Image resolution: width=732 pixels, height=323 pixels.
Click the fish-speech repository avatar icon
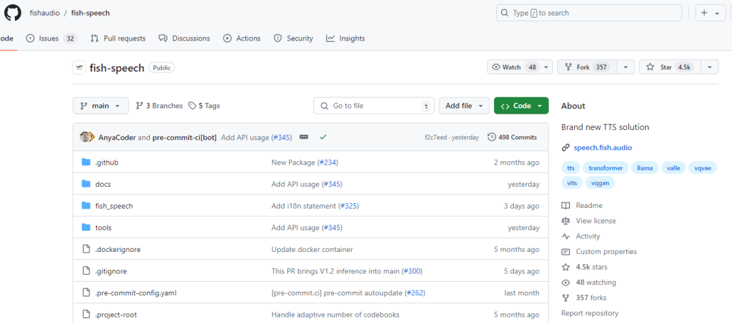pos(79,68)
